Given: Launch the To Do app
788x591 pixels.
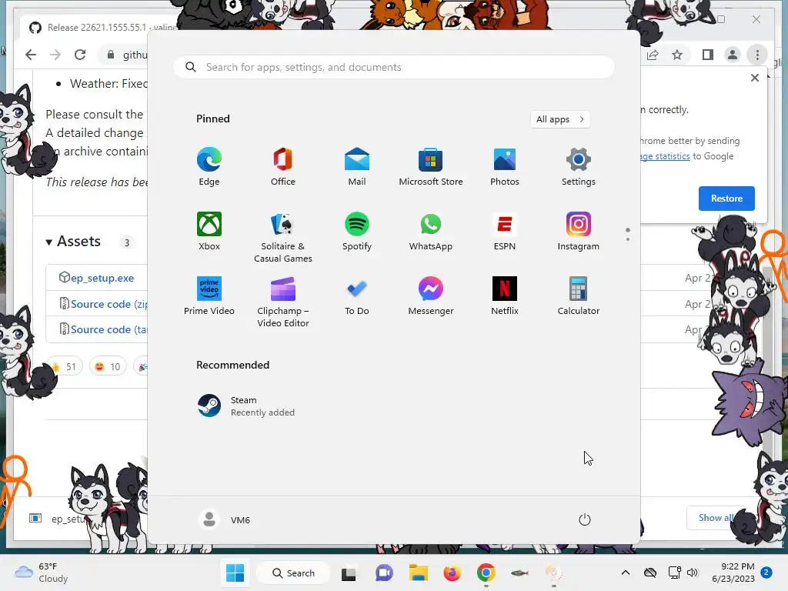Looking at the screenshot, I should pyautogui.click(x=357, y=296).
